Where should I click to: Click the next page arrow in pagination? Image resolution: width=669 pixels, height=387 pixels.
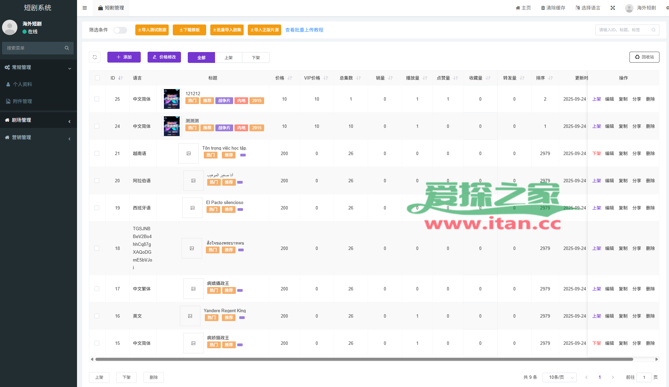612,377
